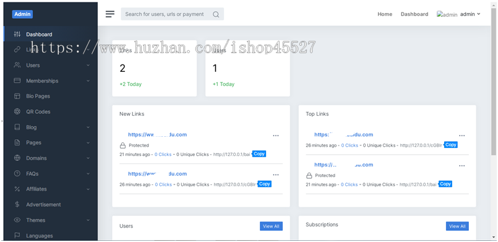Viewport: 498px width, 242px height.
Task: Expand the Affiliates submenu chevron
Action: [x=88, y=189]
